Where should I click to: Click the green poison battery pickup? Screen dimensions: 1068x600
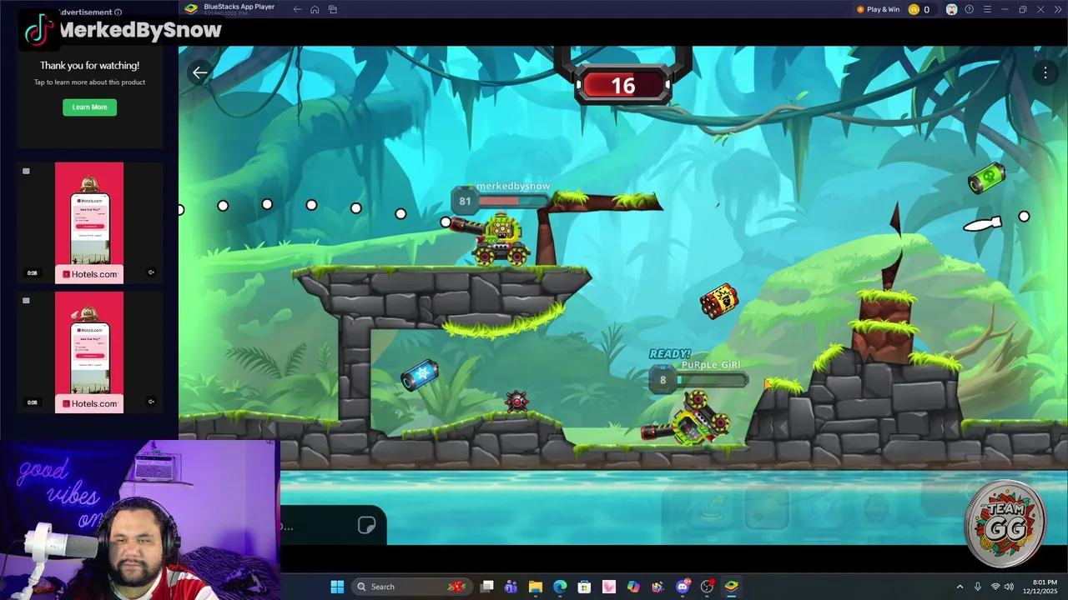click(x=987, y=178)
